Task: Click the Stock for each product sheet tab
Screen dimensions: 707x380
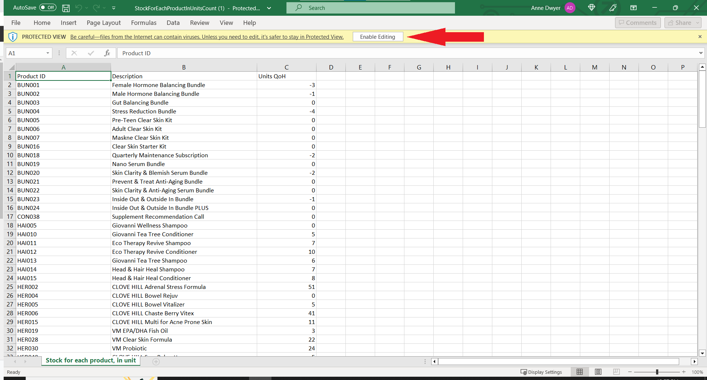Action: [90, 361]
